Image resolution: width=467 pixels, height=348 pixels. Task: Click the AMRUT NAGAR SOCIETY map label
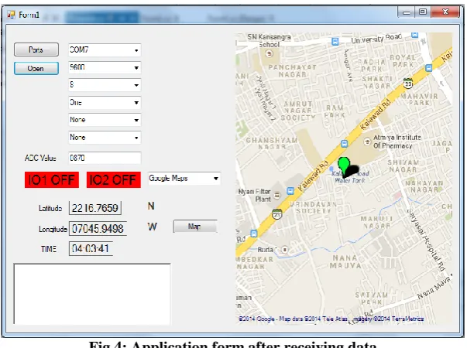pos(298,111)
